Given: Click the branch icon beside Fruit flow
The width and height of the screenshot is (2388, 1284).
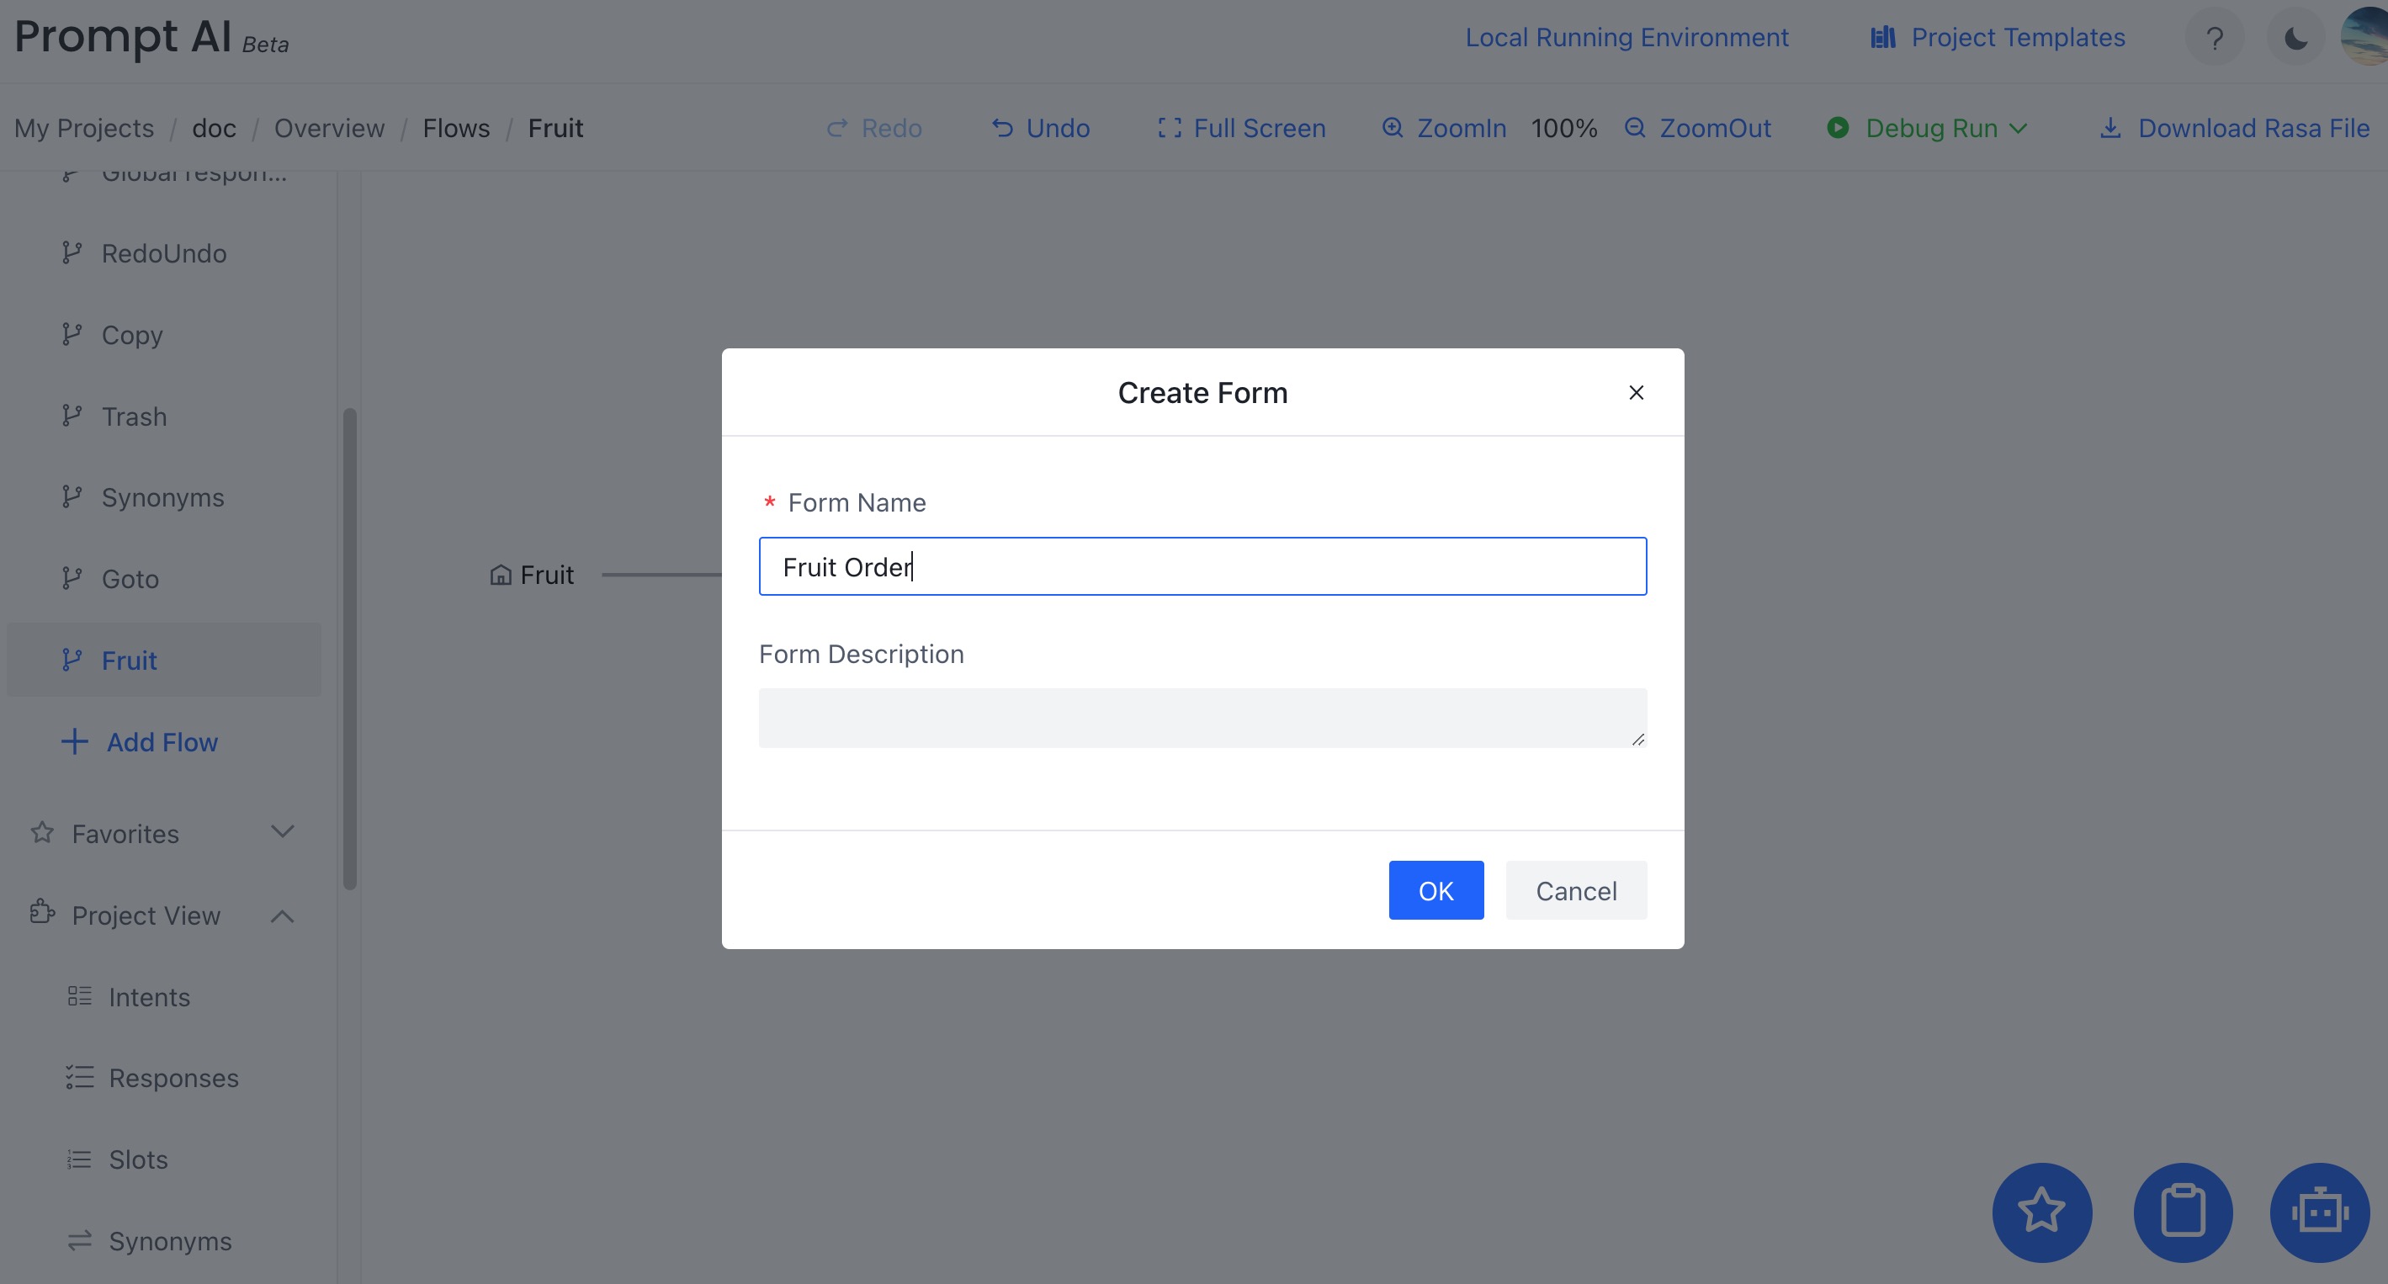Looking at the screenshot, I should 72,659.
